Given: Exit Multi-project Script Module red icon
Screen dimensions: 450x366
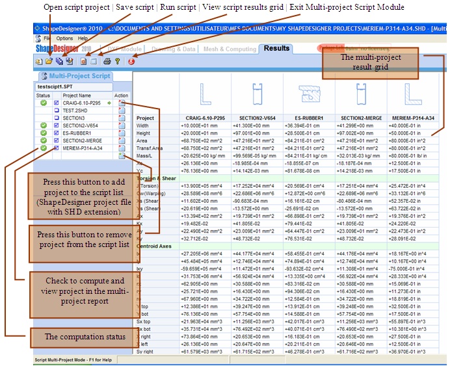Looking at the screenshot, I should (x=131, y=61).
